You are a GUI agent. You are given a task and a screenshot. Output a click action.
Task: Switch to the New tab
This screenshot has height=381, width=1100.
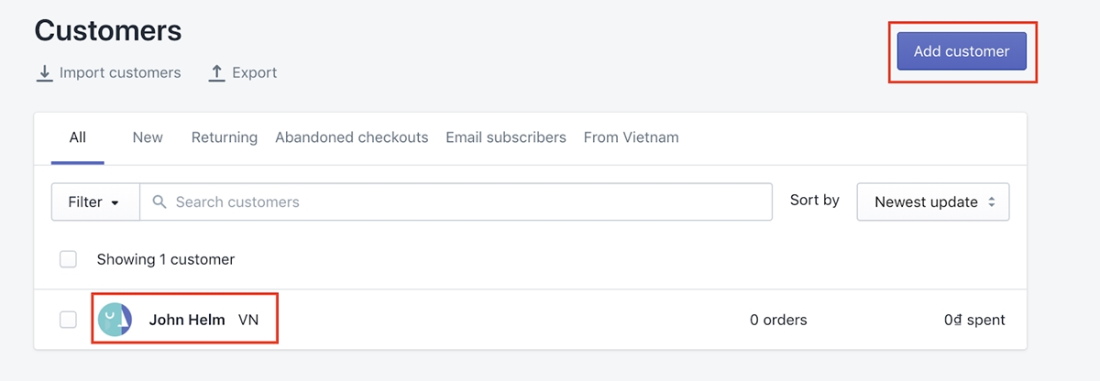tap(148, 137)
